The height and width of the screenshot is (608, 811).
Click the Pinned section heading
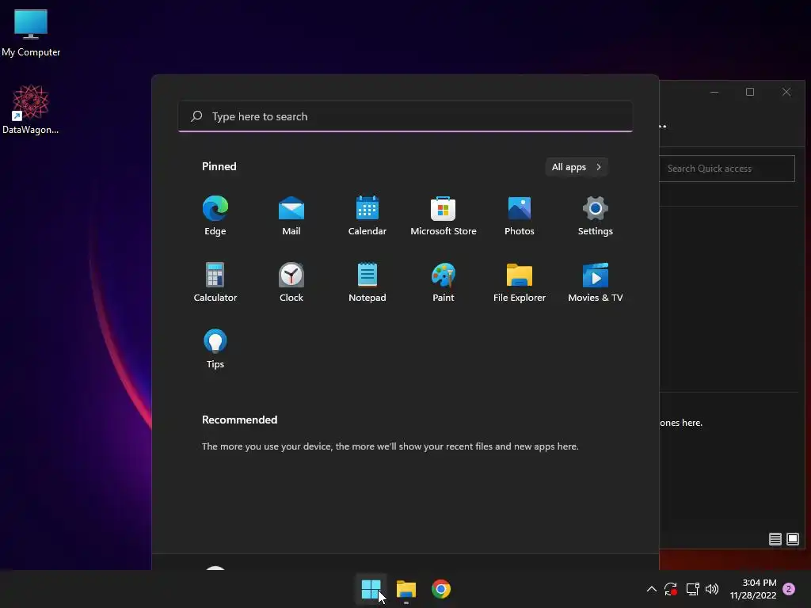(x=219, y=166)
